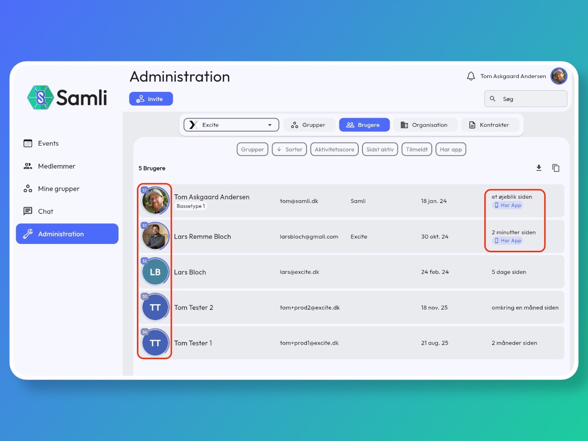The image size is (588, 441).
Task: Click the copy users icon
Action: (556, 168)
